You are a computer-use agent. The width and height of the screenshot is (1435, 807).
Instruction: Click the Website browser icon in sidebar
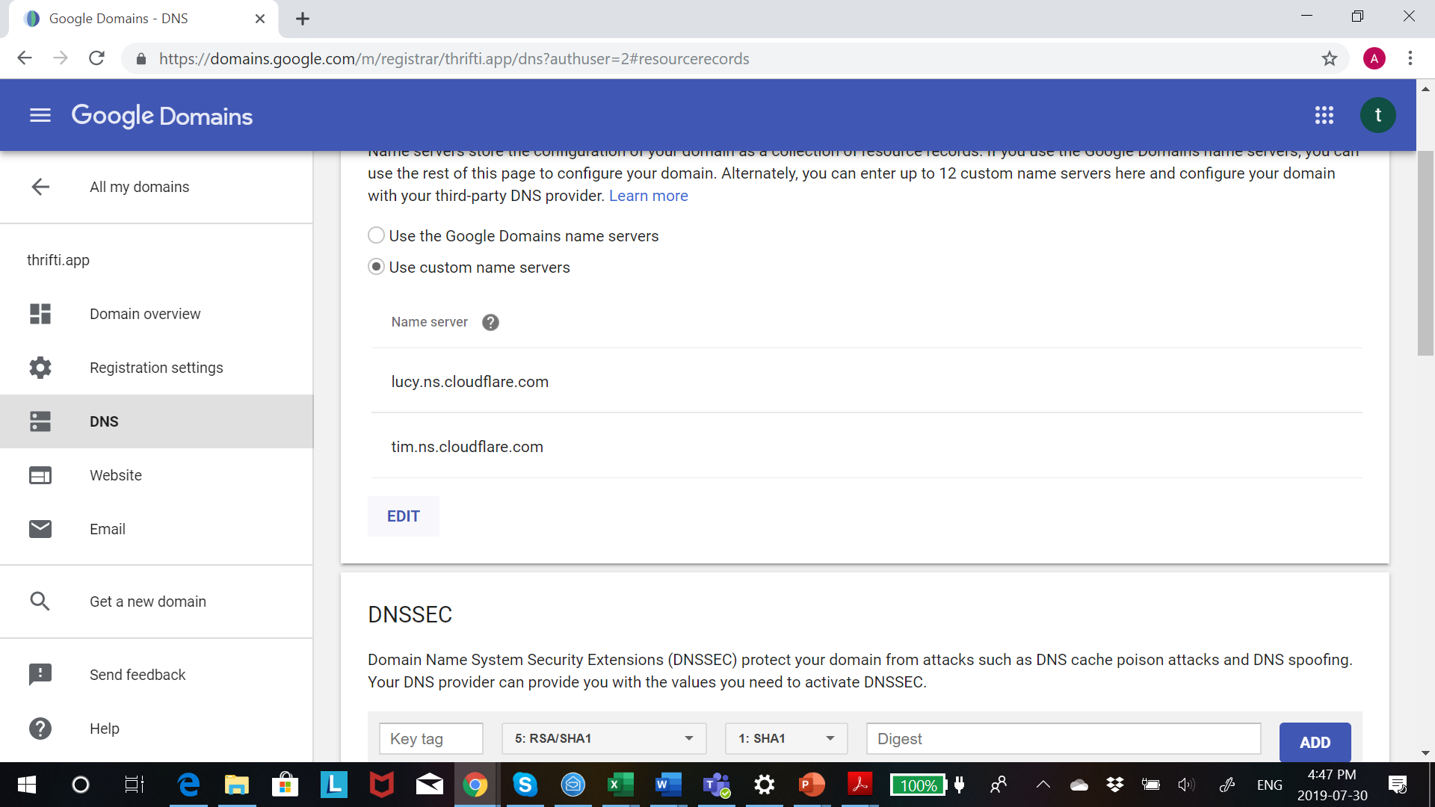tap(40, 475)
